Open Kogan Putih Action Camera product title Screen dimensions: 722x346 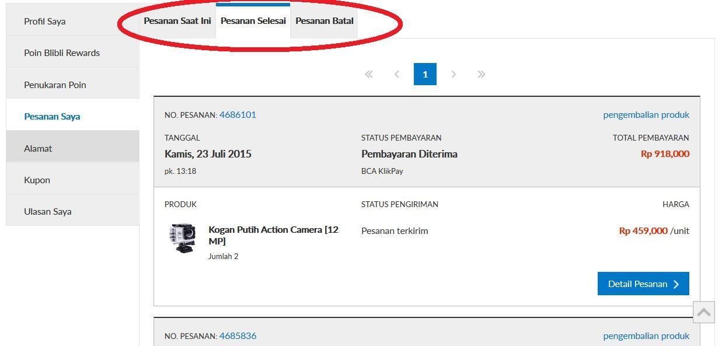pos(273,235)
